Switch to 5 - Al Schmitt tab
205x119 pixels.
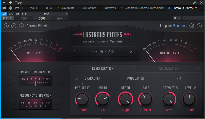pyautogui.click(x=88, y=8)
